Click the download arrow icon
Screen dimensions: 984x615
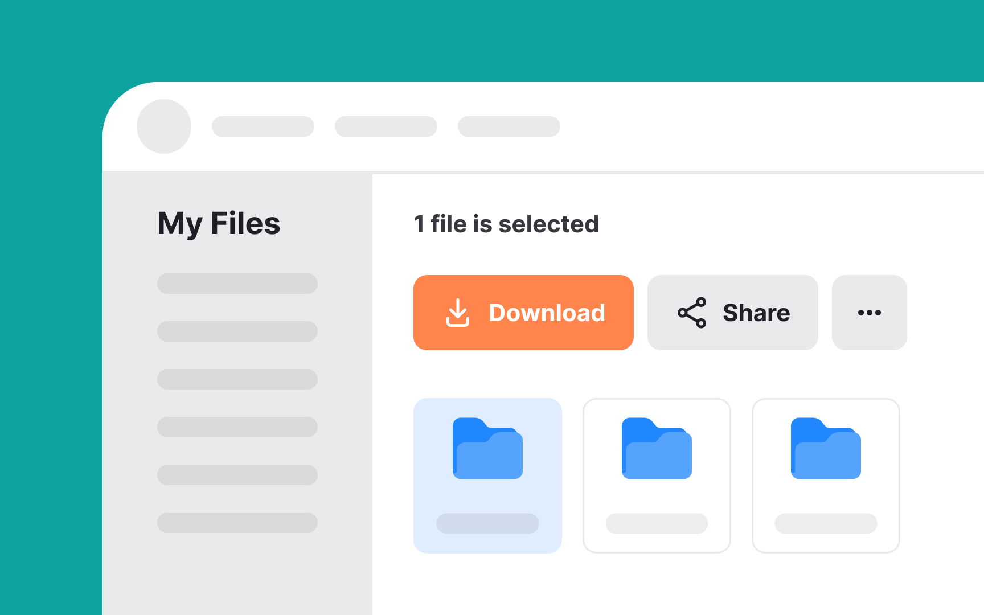coord(457,313)
